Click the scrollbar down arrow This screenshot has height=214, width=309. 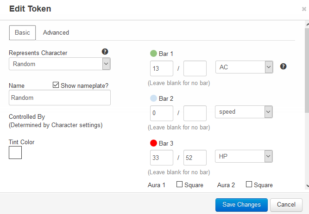(x=307, y=186)
